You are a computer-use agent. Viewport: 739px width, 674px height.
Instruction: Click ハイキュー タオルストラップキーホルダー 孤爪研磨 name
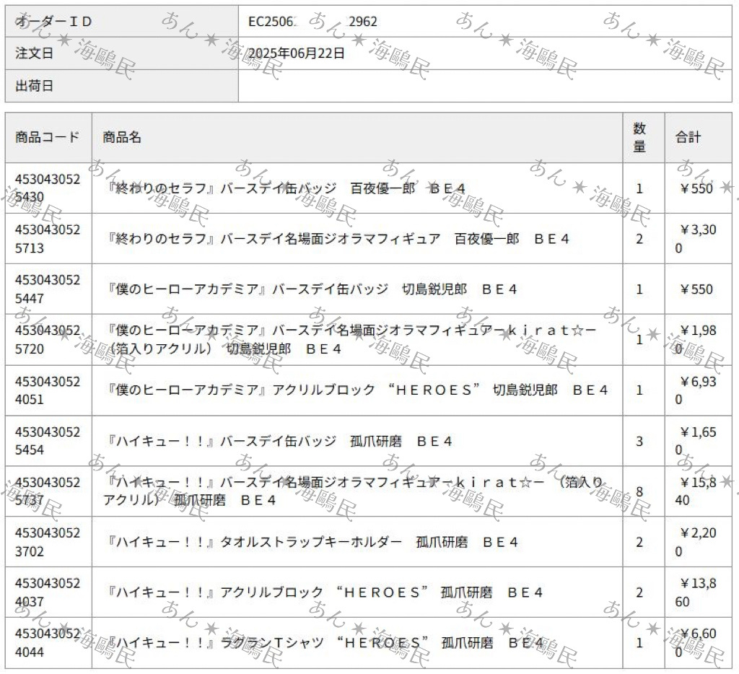tap(310, 542)
